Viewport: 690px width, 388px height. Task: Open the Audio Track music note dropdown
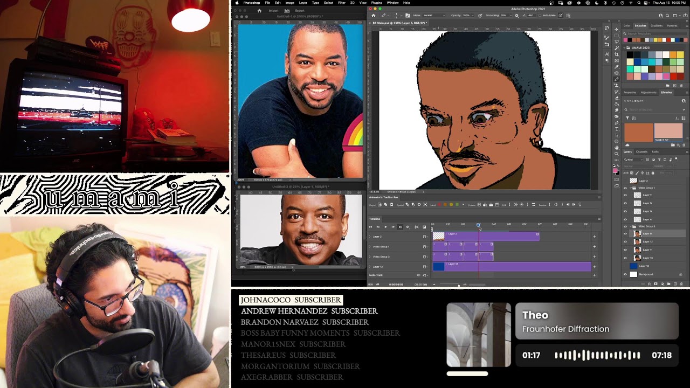click(x=424, y=275)
